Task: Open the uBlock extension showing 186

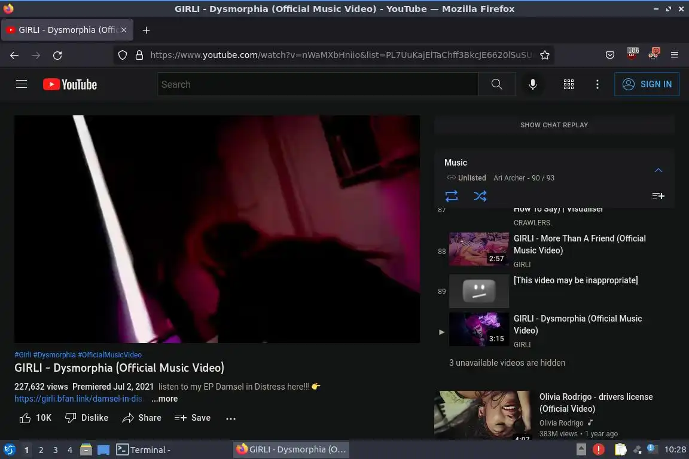Action: 632,54
